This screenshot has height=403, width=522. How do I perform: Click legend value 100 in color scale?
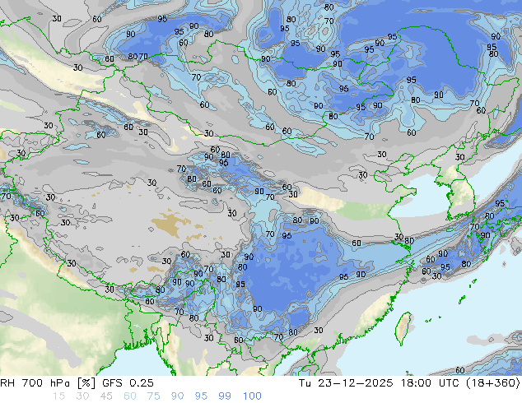coord(252,396)
